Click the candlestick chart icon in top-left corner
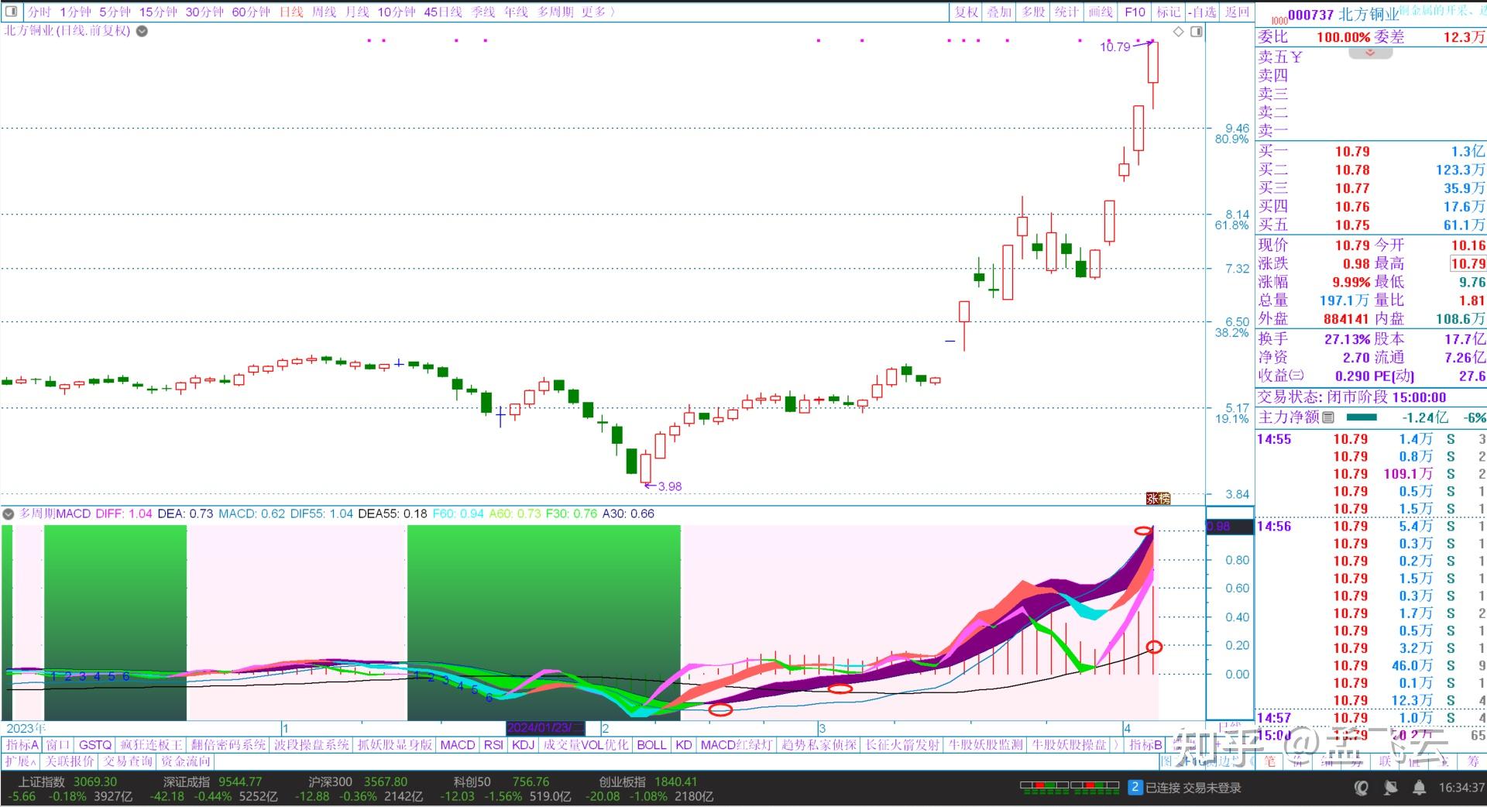The width and height of the screenshot is (1487, 807). [x=11, y=10]
